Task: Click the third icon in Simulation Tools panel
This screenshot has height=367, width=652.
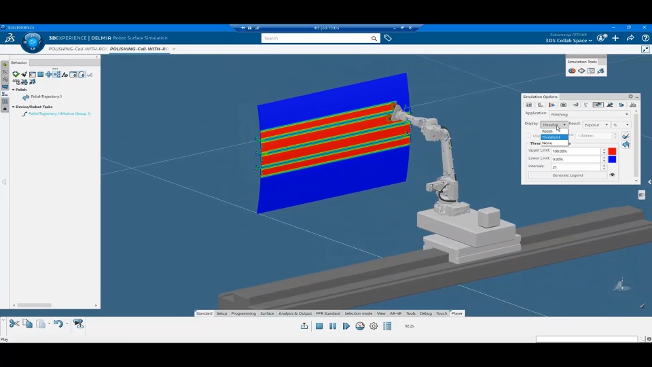Action: pos(591,71)
